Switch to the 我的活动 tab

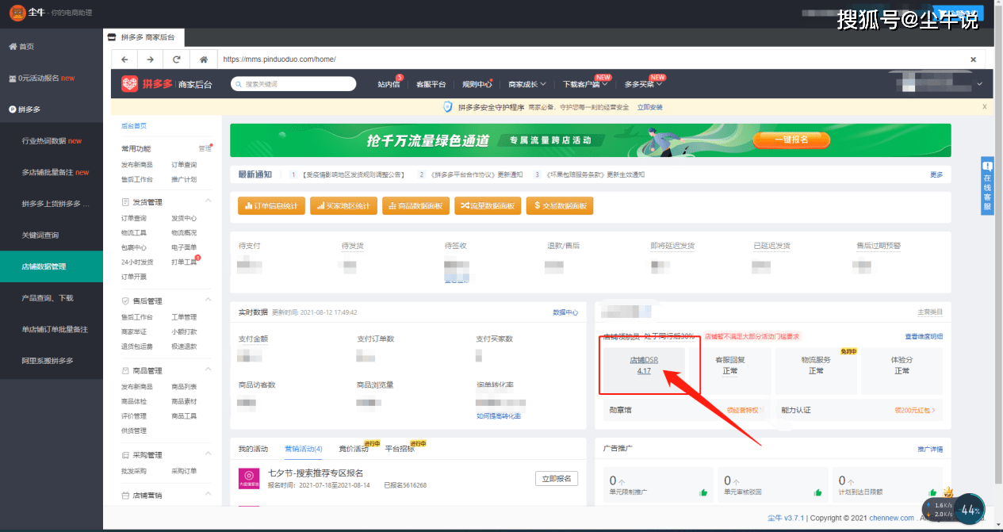coord(254,449)
